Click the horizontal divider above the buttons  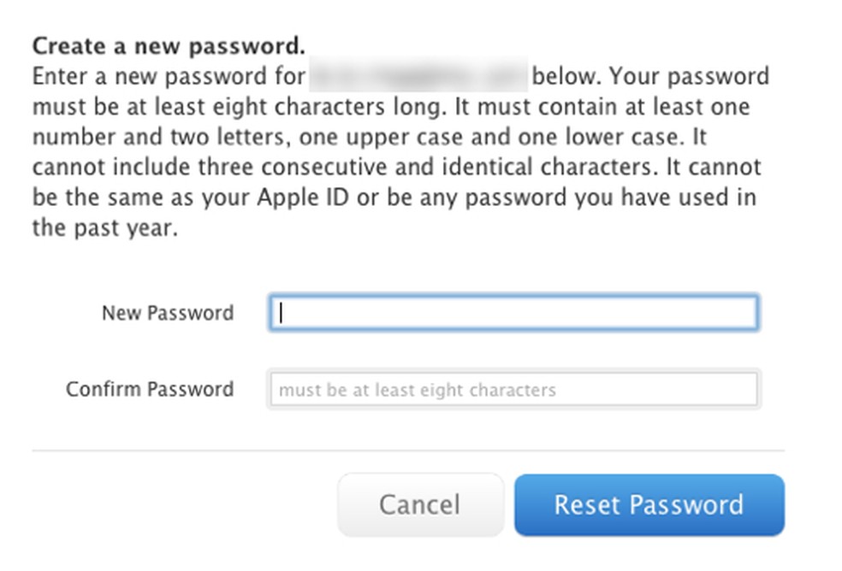tap(408, 450)
